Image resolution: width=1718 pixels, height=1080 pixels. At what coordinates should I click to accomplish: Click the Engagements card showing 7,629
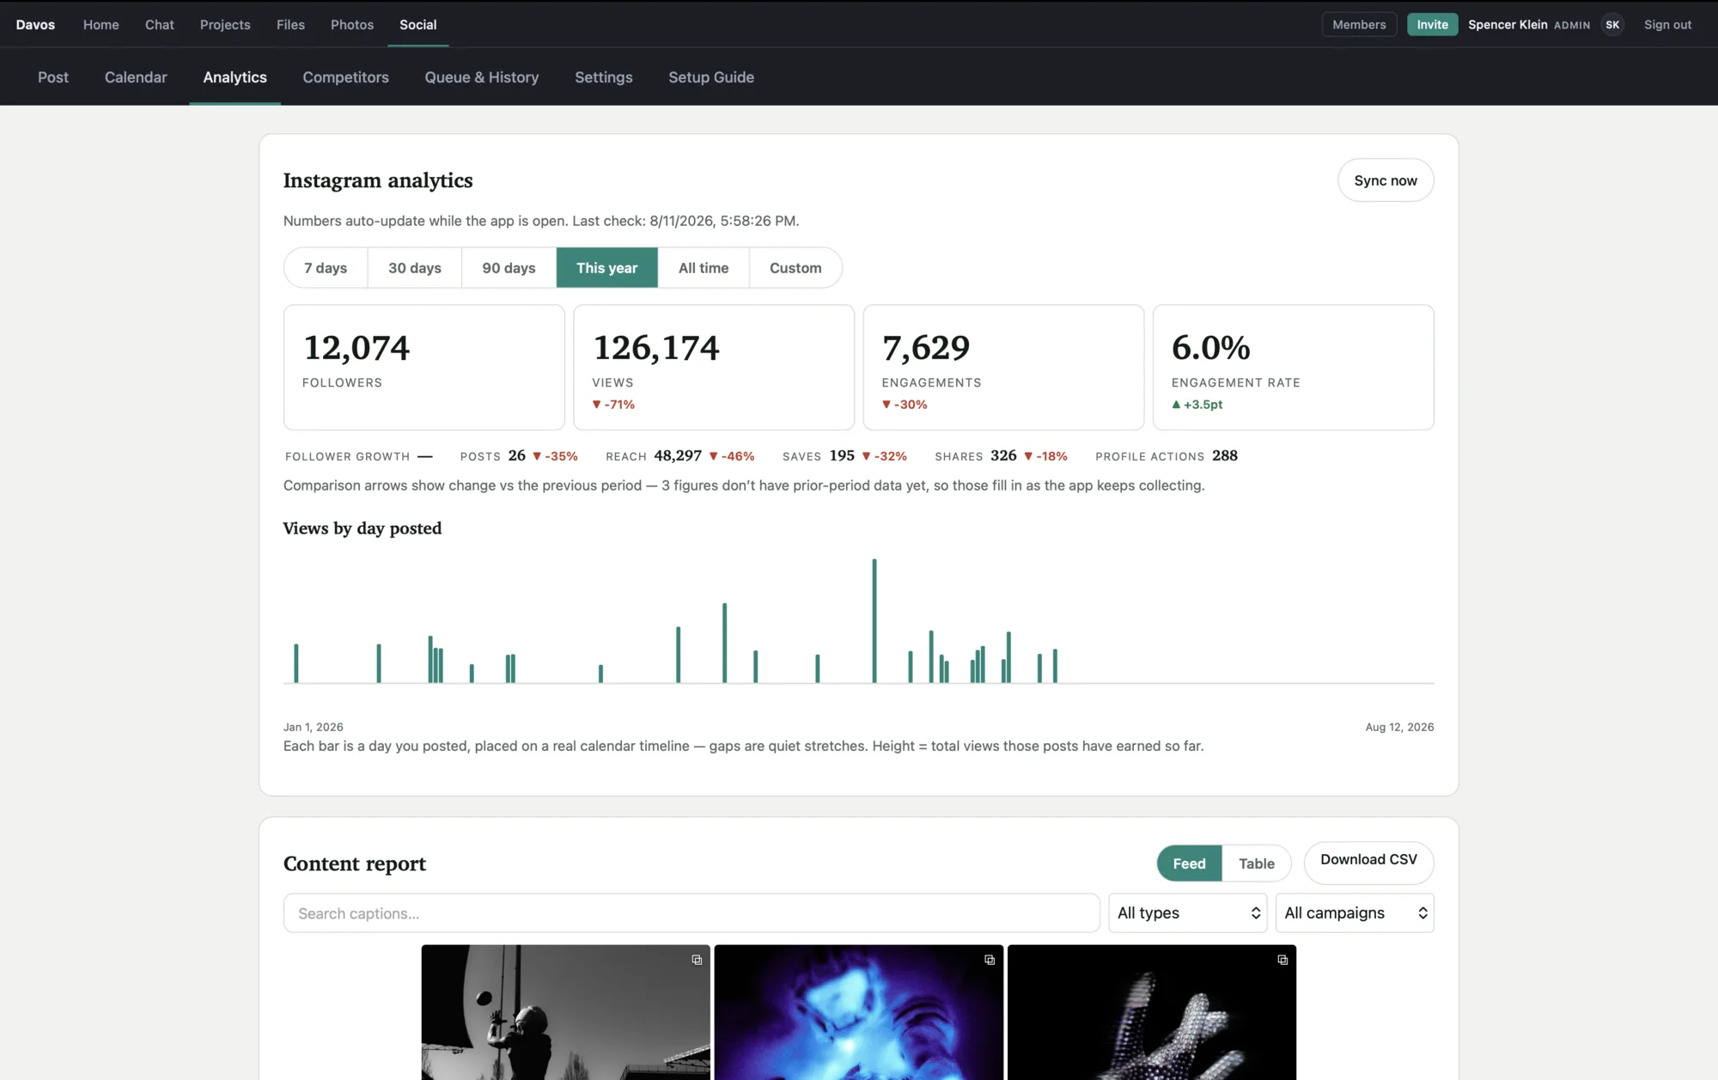tap(1003, 368)
